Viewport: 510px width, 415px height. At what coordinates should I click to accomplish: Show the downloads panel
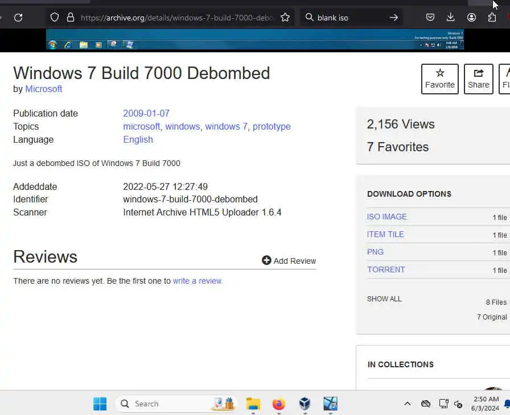[x=450, y=17]
